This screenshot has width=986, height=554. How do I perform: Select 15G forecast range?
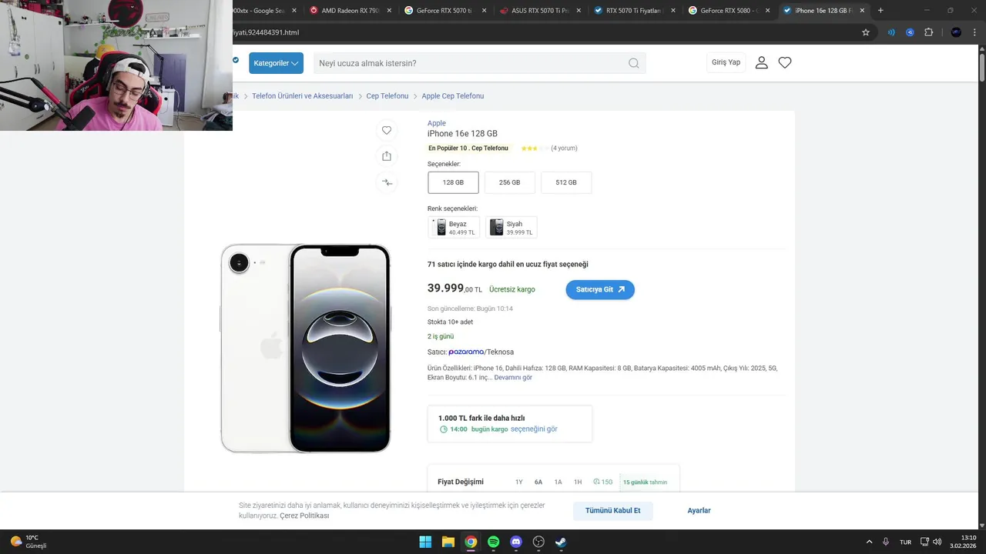point(603,482)
